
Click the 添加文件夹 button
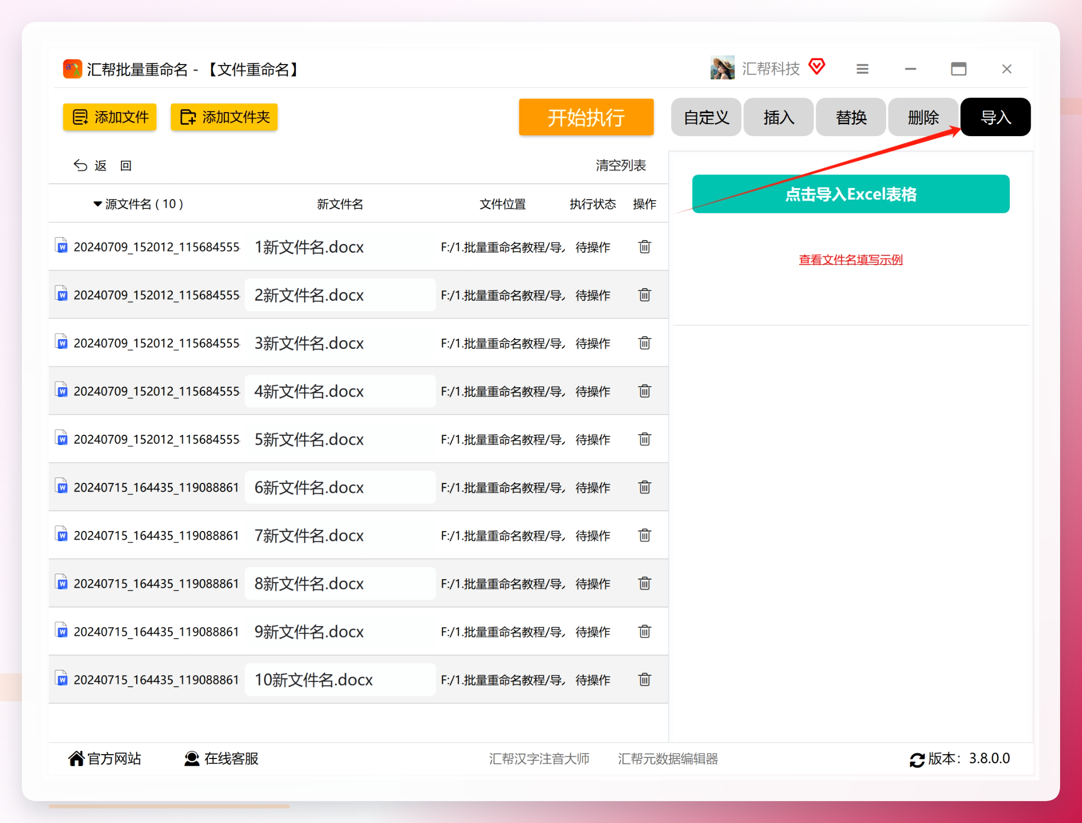[x=224, y=117]
